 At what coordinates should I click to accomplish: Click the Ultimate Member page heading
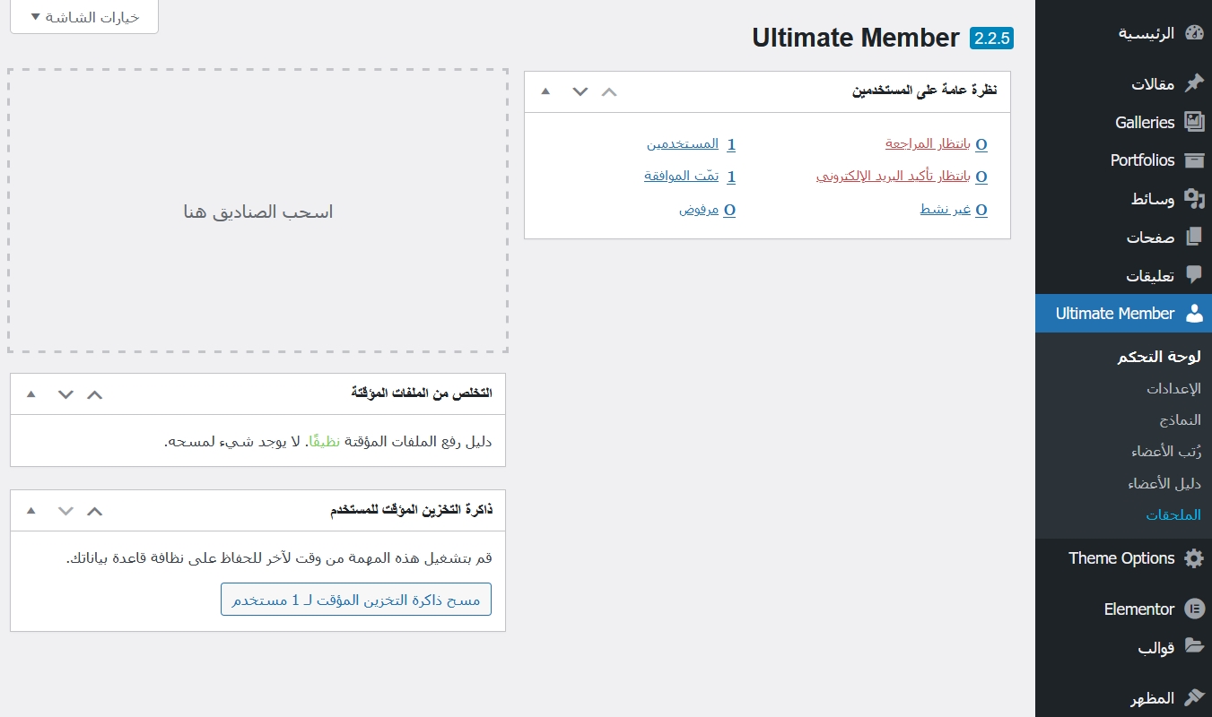856,38
